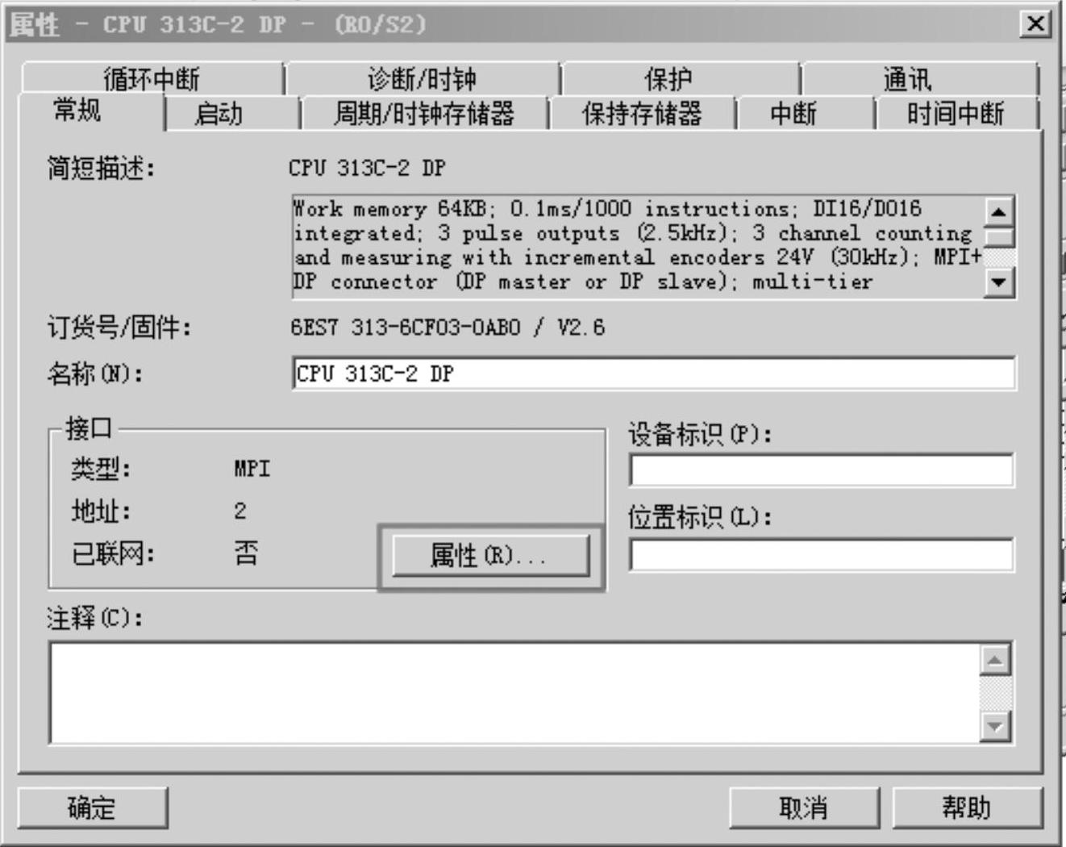Click the description box scroll-down arrow
The image size is (1066, 847).
pos(998,282)
